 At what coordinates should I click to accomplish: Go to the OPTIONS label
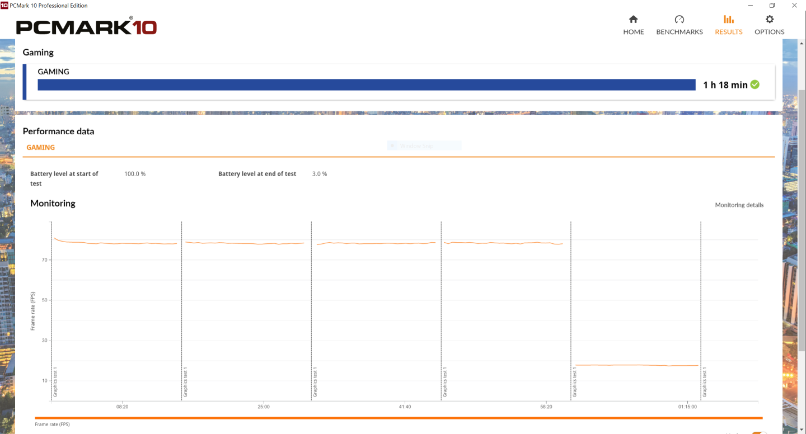pyautogui.click(x=770, y=32)
